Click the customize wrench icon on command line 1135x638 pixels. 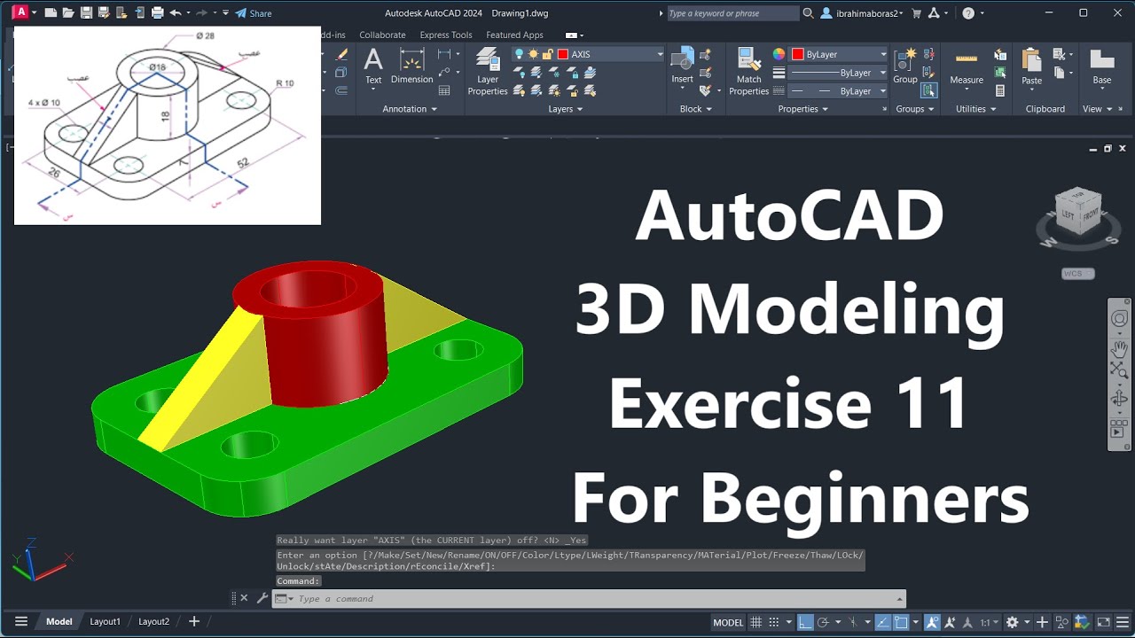coord(262,598)
